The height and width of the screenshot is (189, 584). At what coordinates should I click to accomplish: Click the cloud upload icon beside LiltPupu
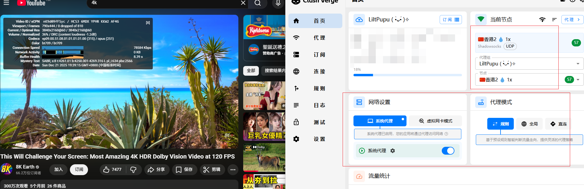coord(359,20)
